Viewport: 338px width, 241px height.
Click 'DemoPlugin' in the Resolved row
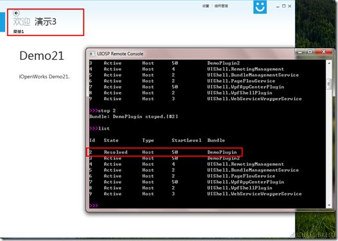pyautogui.click(x=222, y=152)
